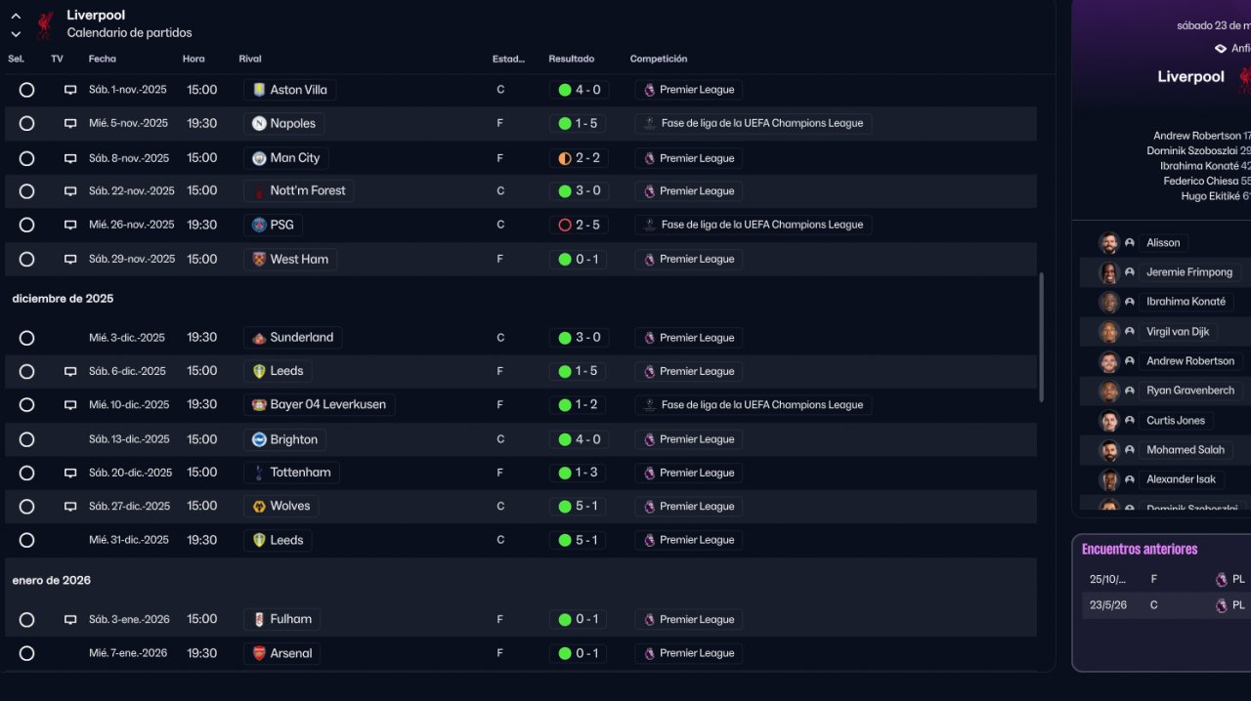Select the radio button for Brighton match

26,439
